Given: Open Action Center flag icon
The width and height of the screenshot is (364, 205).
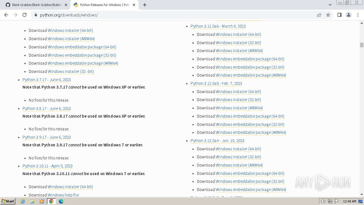Looking at the screenshot, I should tap(336, 201).
